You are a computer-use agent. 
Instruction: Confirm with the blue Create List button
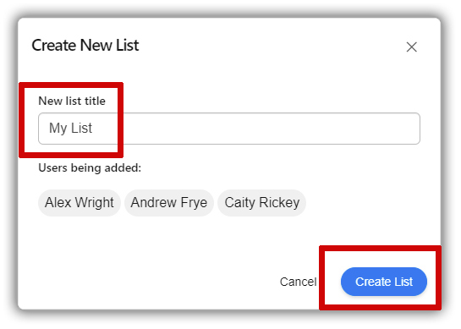384,282
